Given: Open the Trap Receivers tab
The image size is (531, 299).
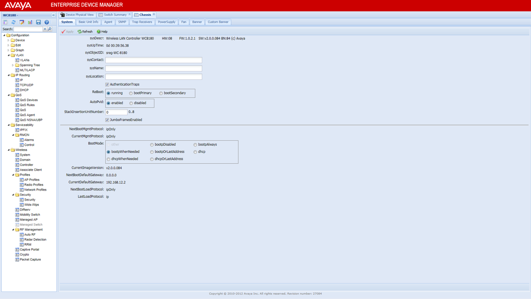Looking at the screenshot, I should 142,22.
